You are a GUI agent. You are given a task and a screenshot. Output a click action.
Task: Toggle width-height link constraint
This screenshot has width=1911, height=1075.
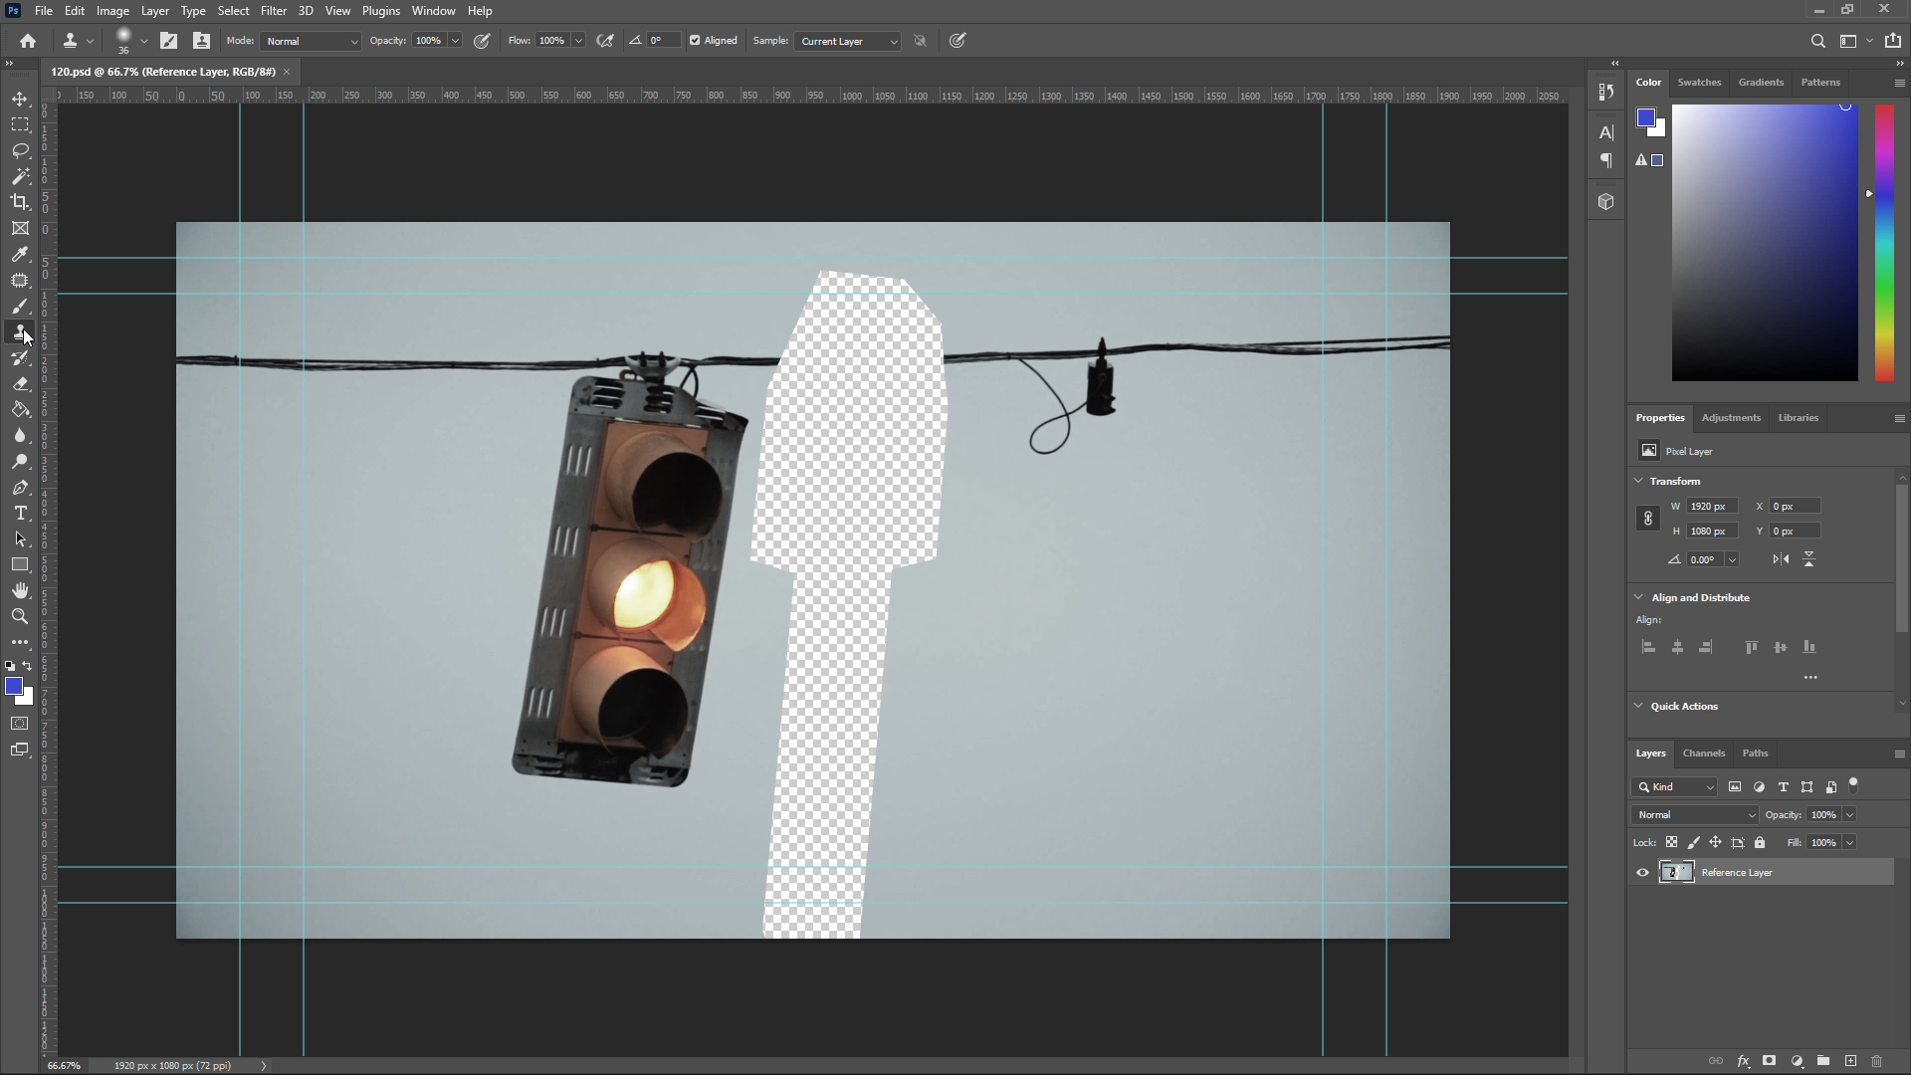pos(1648,519)
